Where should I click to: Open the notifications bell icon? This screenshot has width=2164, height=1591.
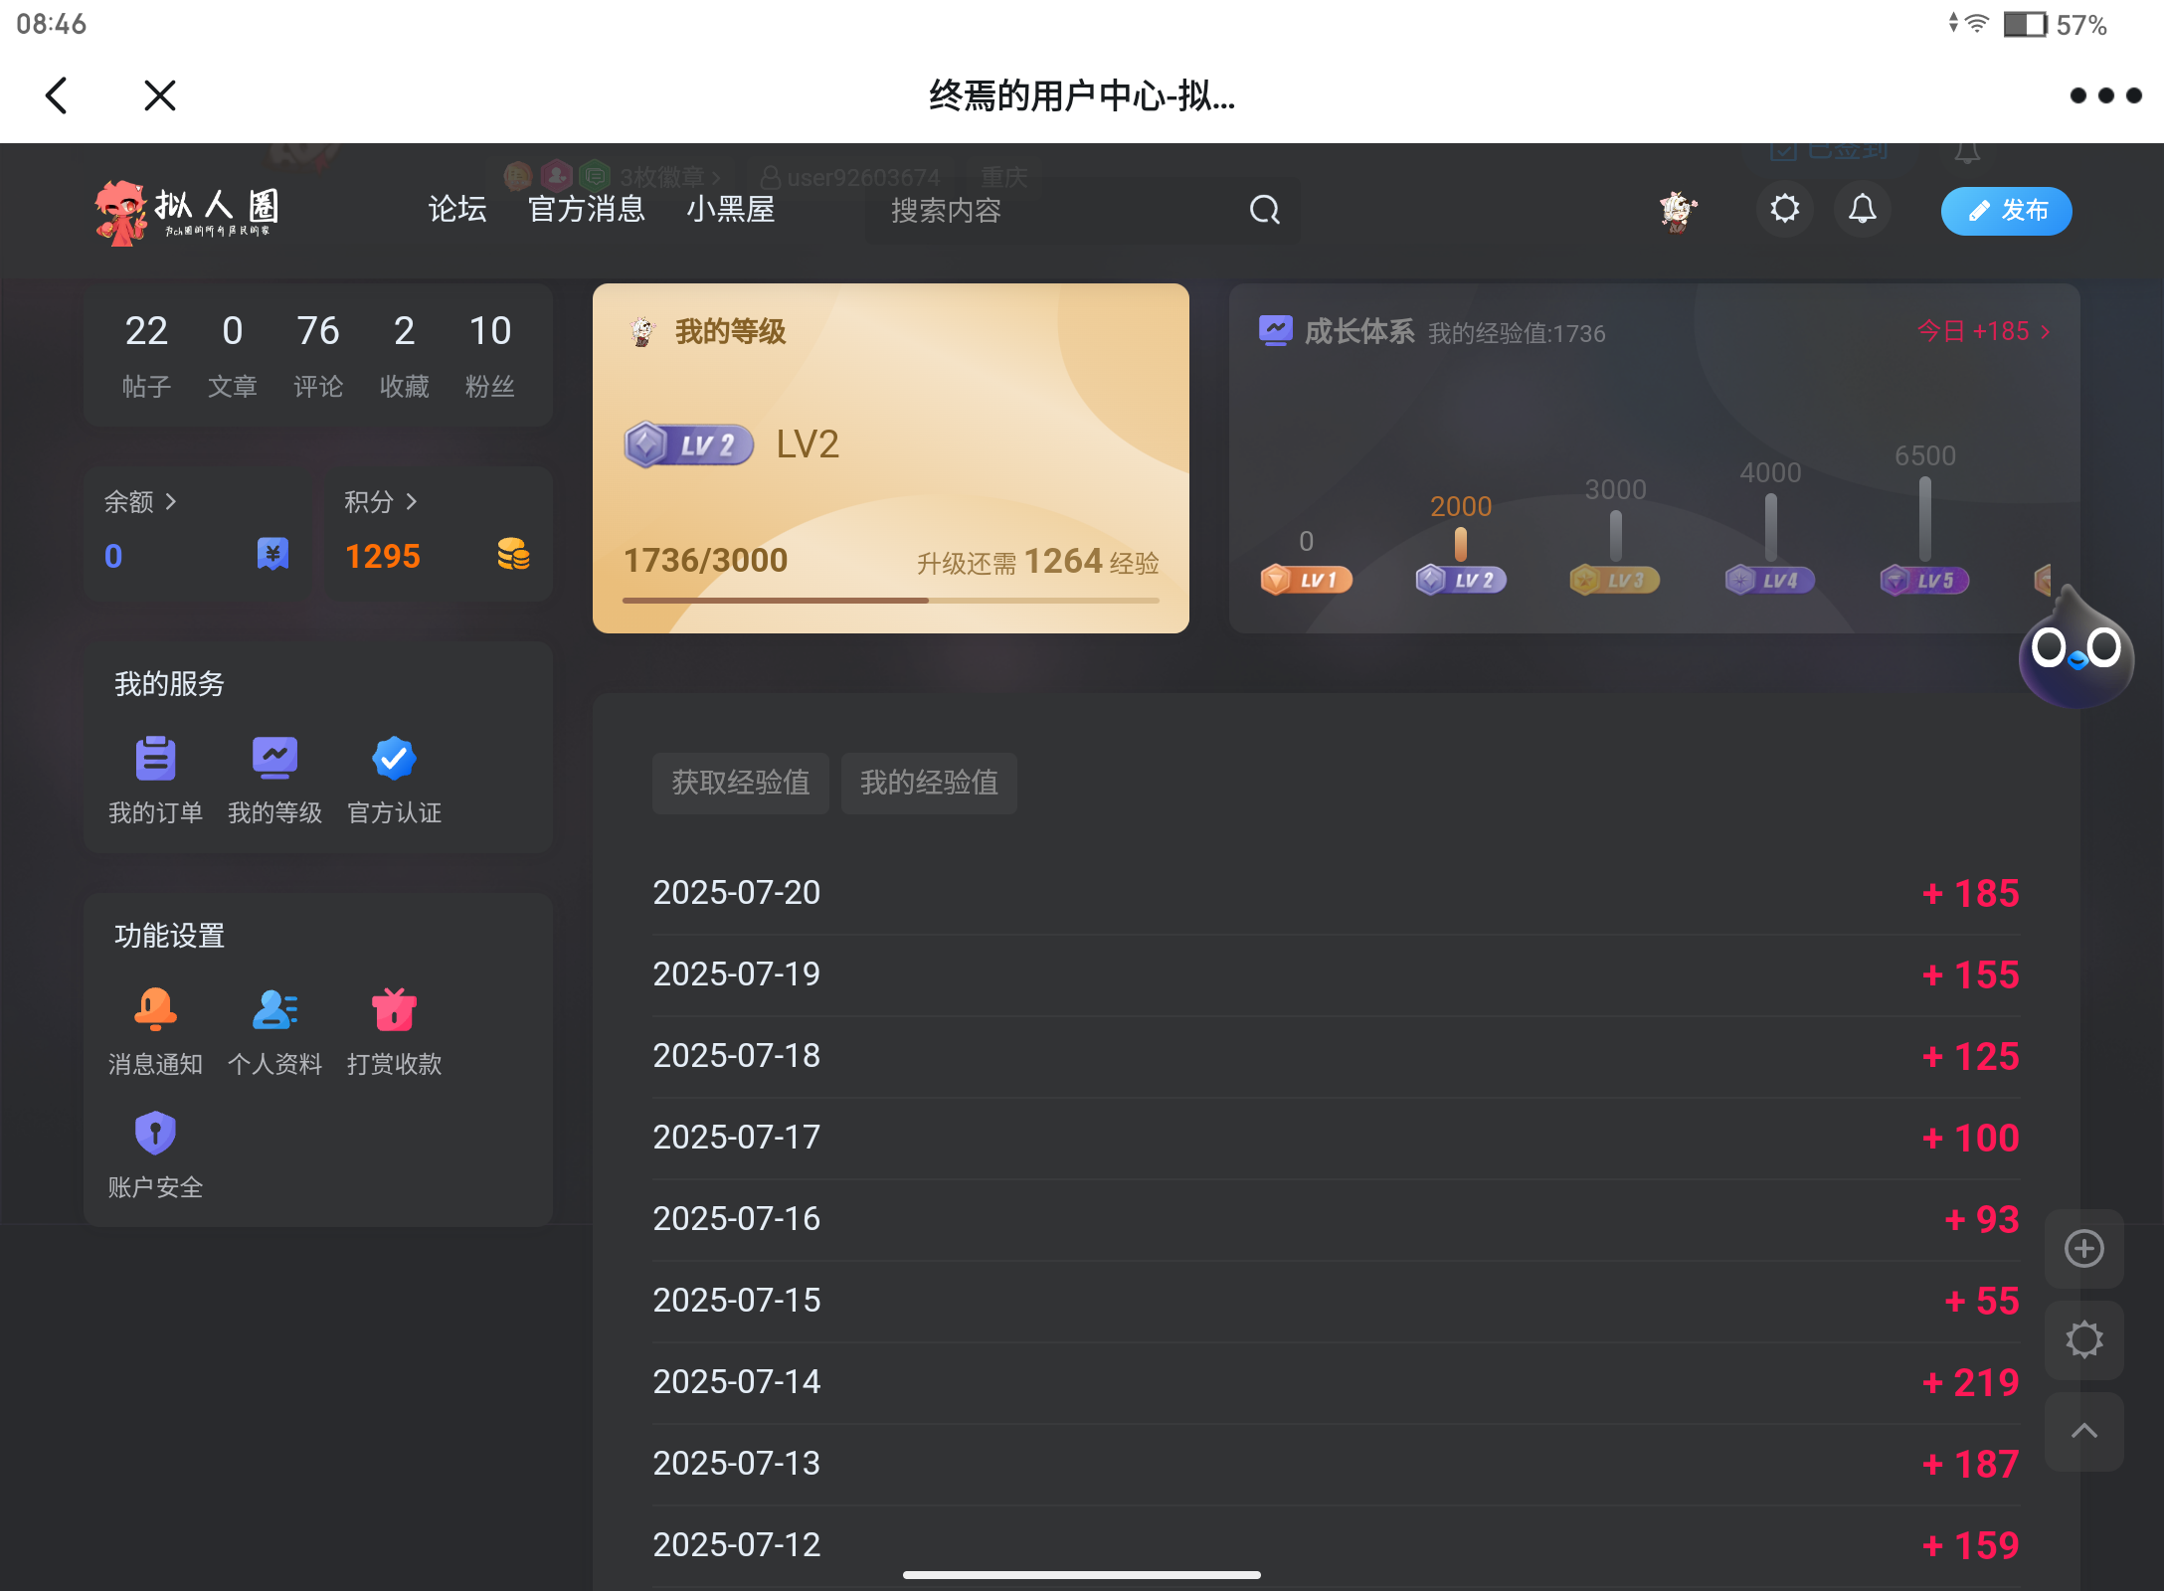click(1863, 209)
